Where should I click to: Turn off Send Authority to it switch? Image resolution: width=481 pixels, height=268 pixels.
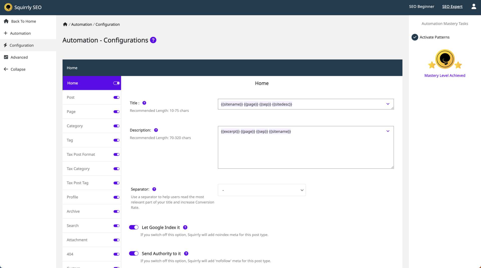click(x=134, y=253)
